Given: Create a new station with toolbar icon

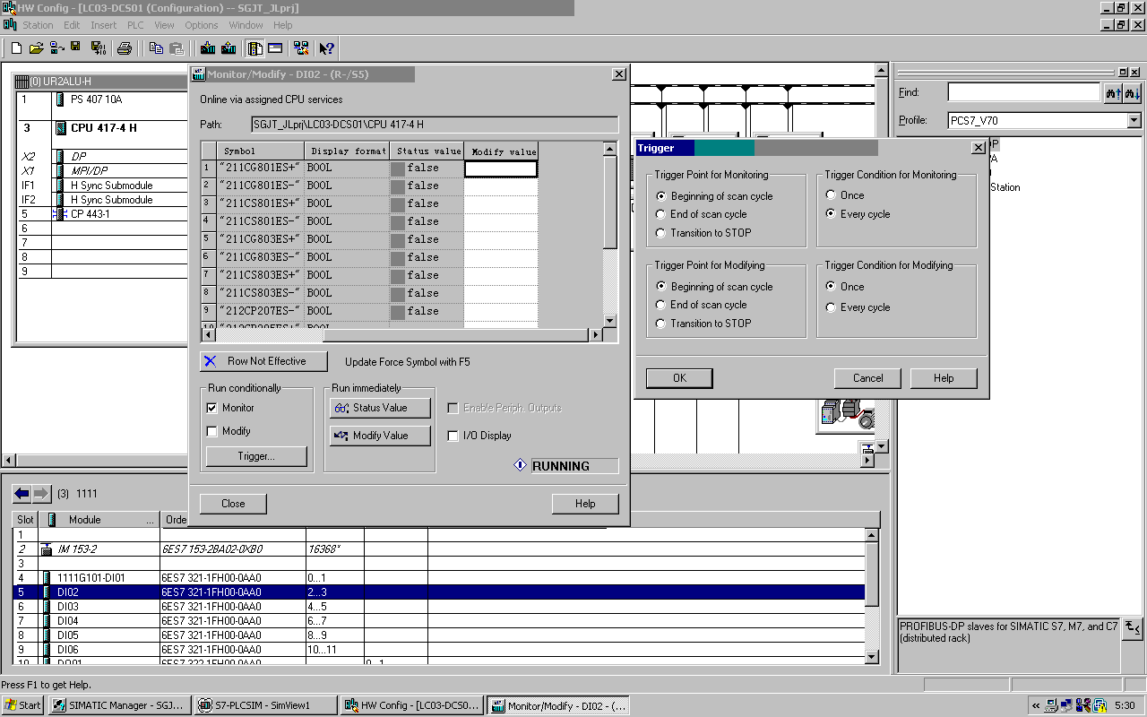Looking at the screenshot, I should pos(16,48).
